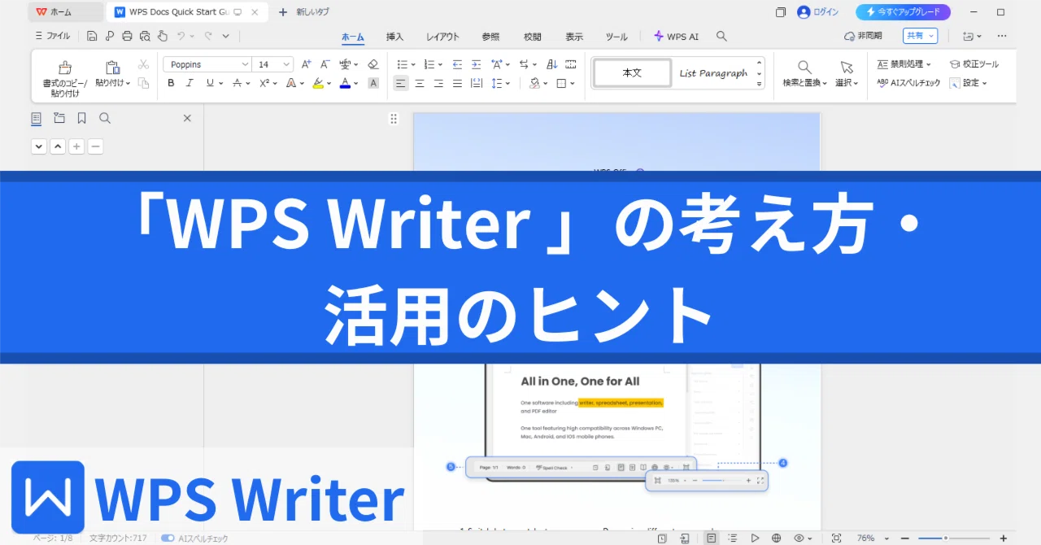Open new tab with plus button
The height and width of the screenshot is (545, 1041).
[x=283, y=12]
